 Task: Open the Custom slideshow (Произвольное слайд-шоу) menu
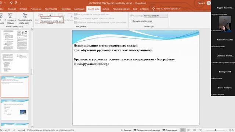click(25, 19)
